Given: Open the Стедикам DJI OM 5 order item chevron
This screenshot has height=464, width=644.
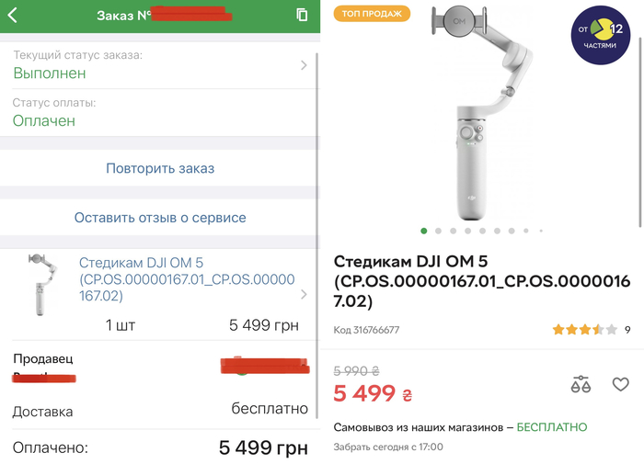Looking at the screenshot, I should (x=305, y=295).
